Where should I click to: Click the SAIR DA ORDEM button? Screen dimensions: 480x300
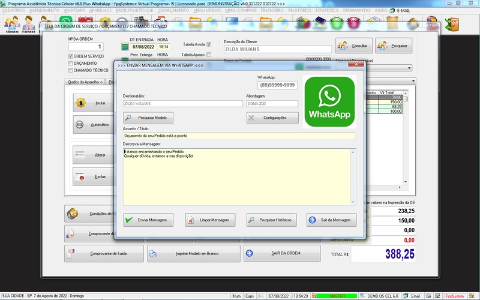click(x=282, y=253)
